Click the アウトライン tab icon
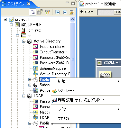121x128 pixels. (4, 4)
